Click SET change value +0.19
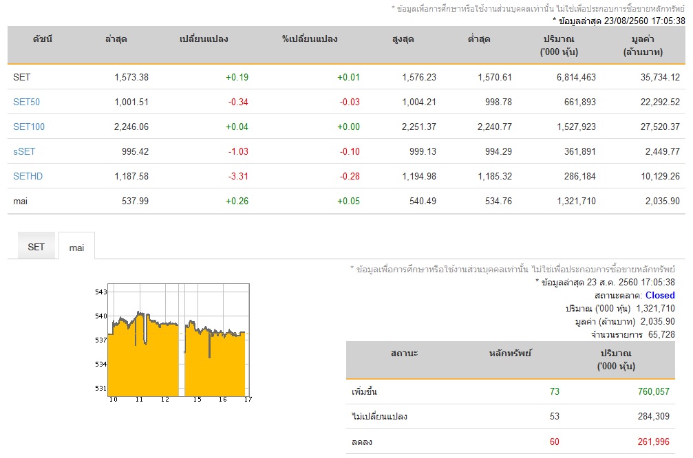The width and height of the screenshot is (693, 458). tap(237, 77)
